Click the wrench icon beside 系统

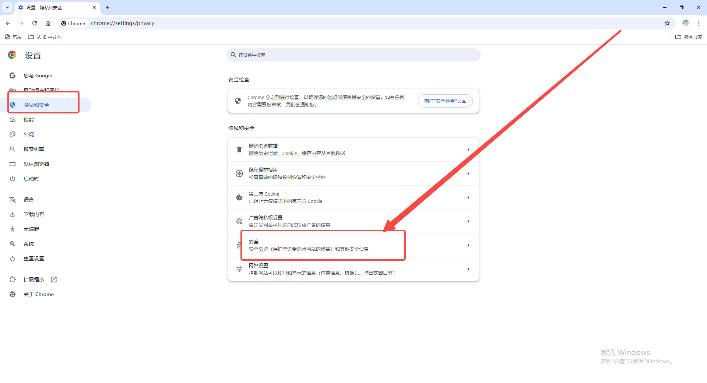[13, 244]
